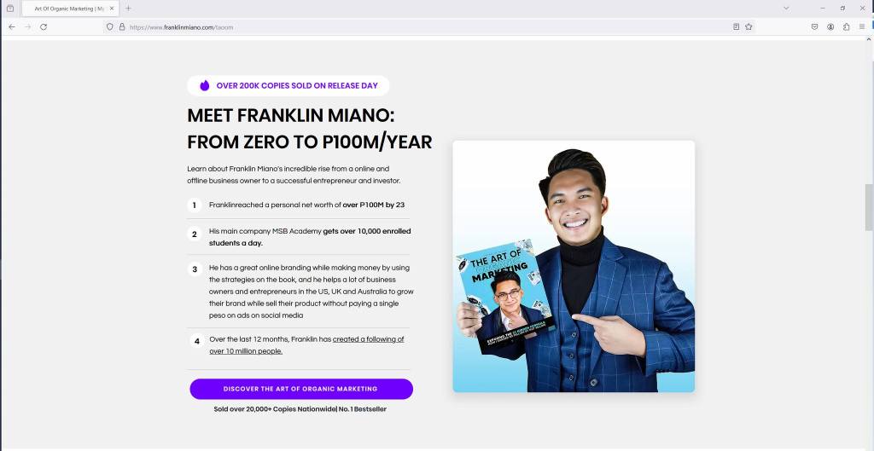Screen dimensions: 874x451
Task: Open the hamburger application menu
Action: (862, 26)
